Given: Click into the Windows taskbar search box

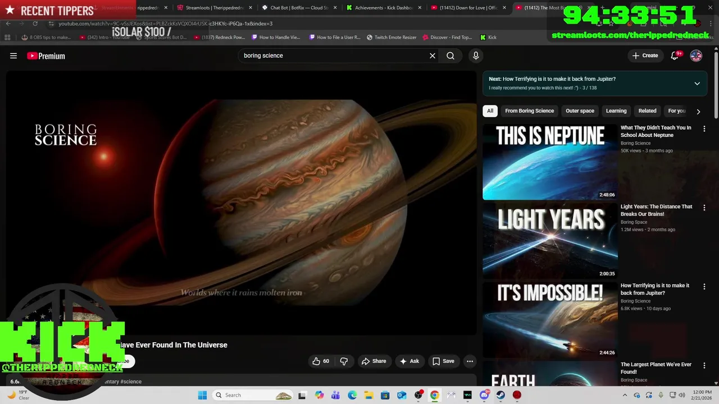Looking at the screenshot, I should pyautogui.click(x=253, y=395).
